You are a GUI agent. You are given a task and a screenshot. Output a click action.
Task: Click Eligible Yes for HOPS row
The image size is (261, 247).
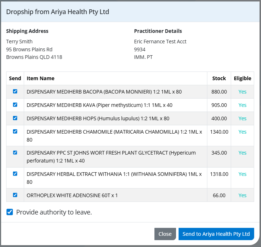coord(242,118)
